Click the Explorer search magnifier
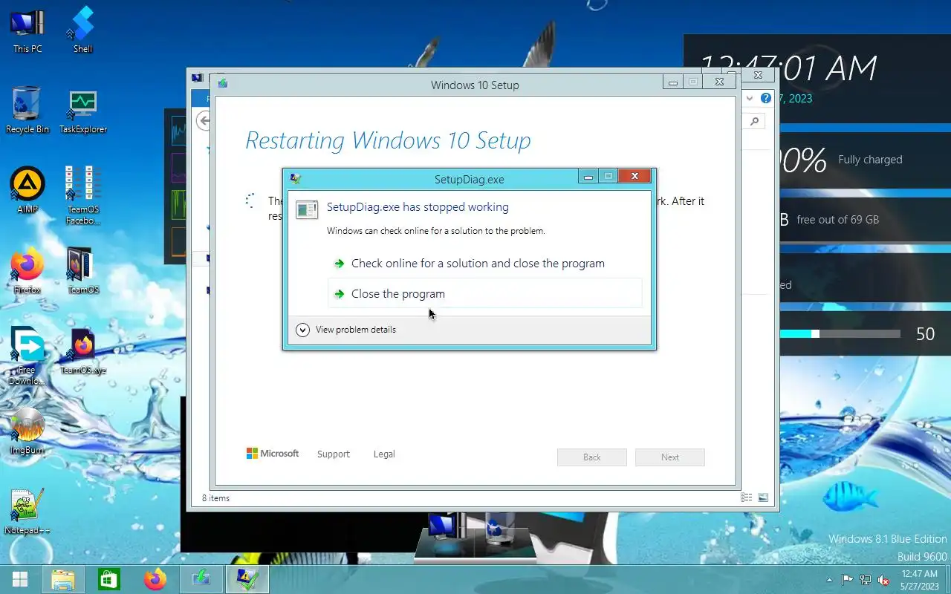The image size is (951, 594). click(x=754, y=121)
